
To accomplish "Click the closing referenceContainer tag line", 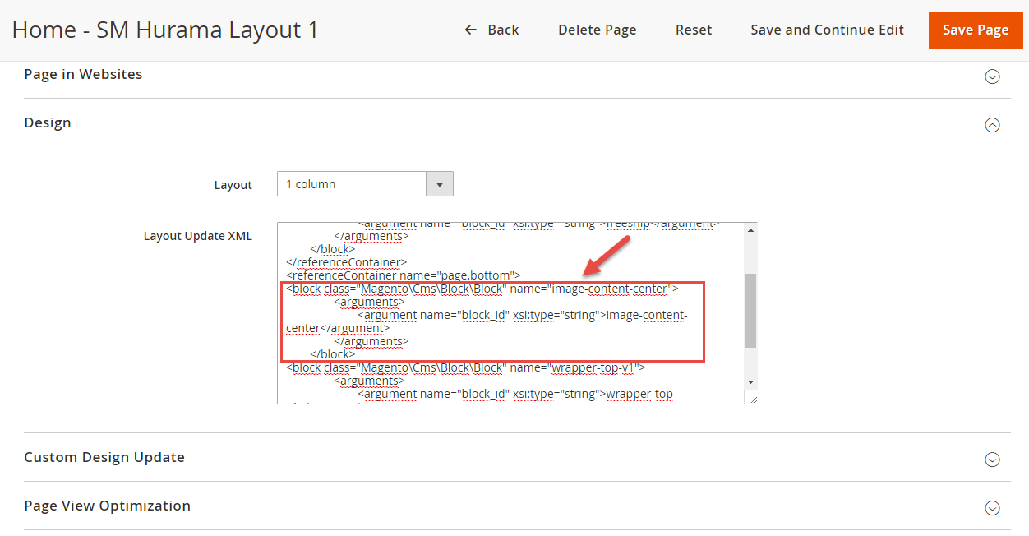I will coord(346,262).
